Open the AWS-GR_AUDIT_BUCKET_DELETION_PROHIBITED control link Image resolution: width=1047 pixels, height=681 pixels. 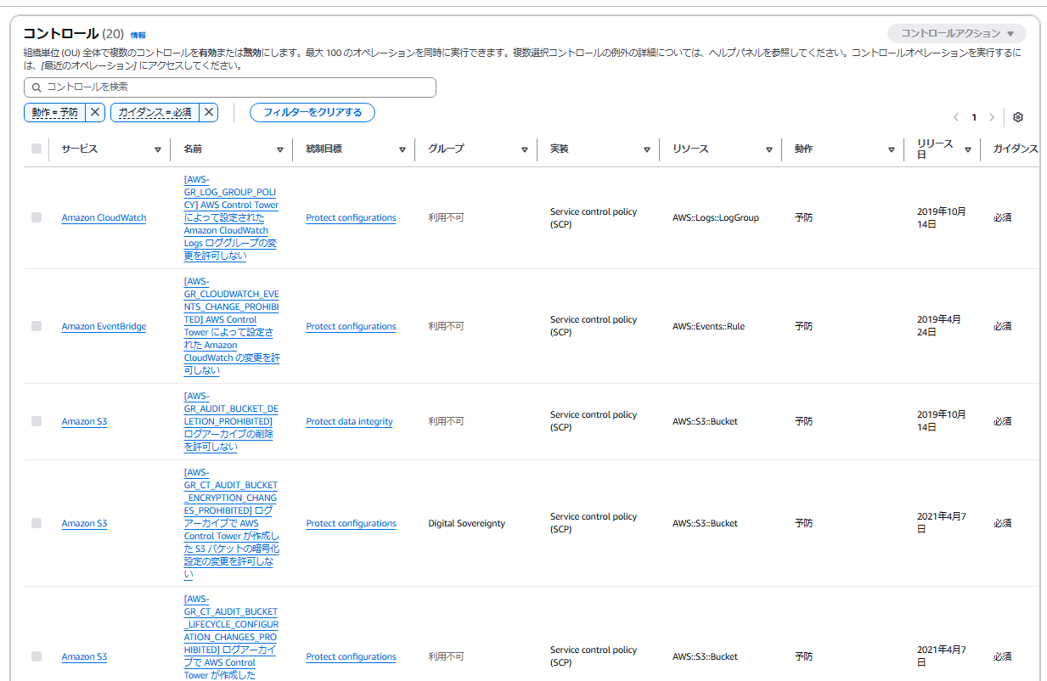[231, 421]
